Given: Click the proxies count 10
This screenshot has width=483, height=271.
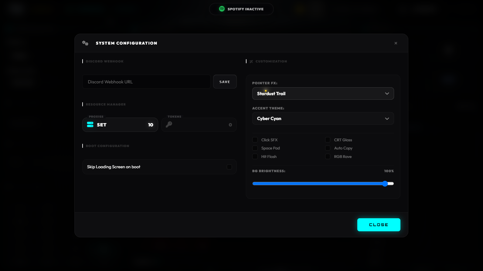Looking at the screenshot, I should click(151, 125).
